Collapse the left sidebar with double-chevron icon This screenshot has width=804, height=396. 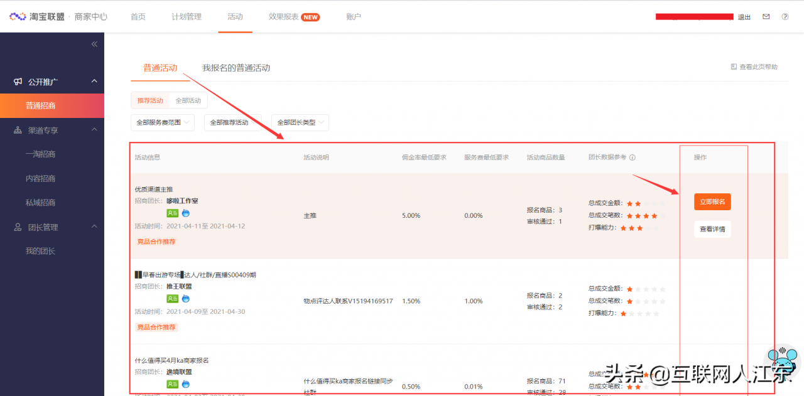point(94,44)
